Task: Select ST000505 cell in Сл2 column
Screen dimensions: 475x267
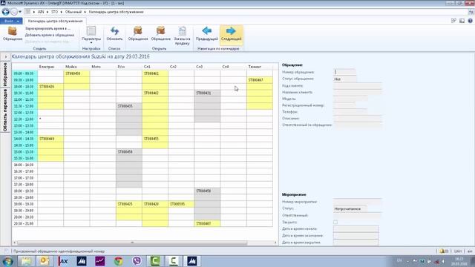Action: tap(181, 204)
